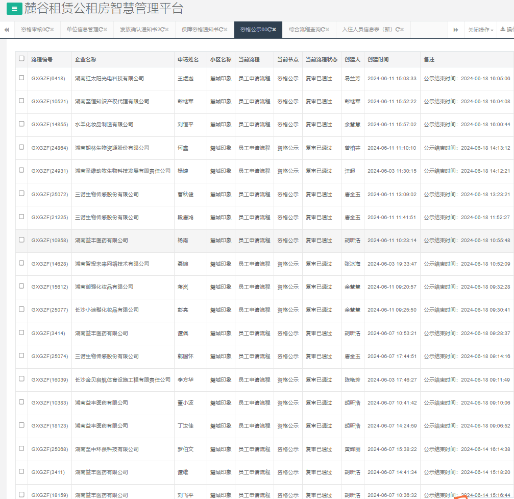This screenshot has height=499, width=514.
Task: Click the 创建时间 column header
Action: click(x=378, y=60)
